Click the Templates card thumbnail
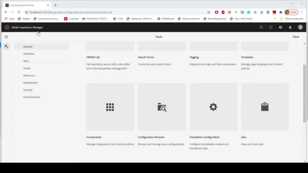The height and width of the screenshot is (173, 308). [265, 46]
